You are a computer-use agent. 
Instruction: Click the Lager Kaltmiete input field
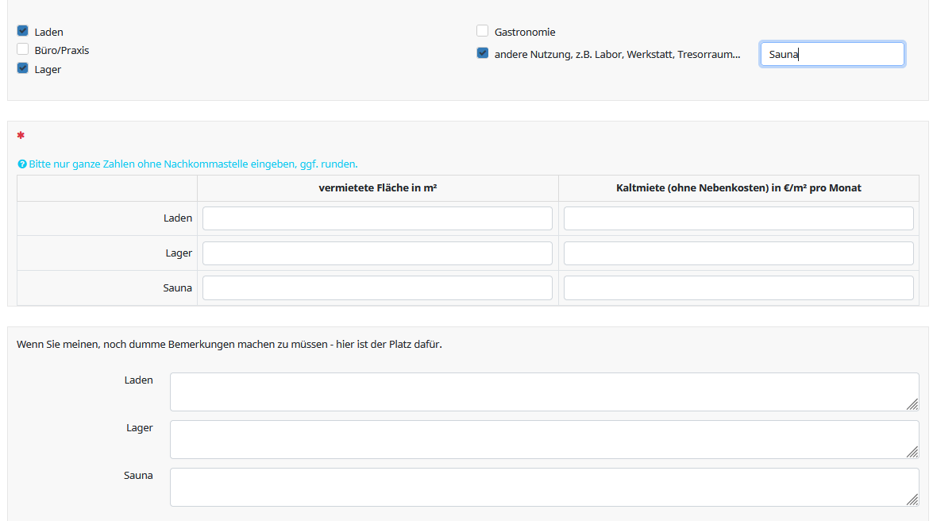[x=738, y=253]
